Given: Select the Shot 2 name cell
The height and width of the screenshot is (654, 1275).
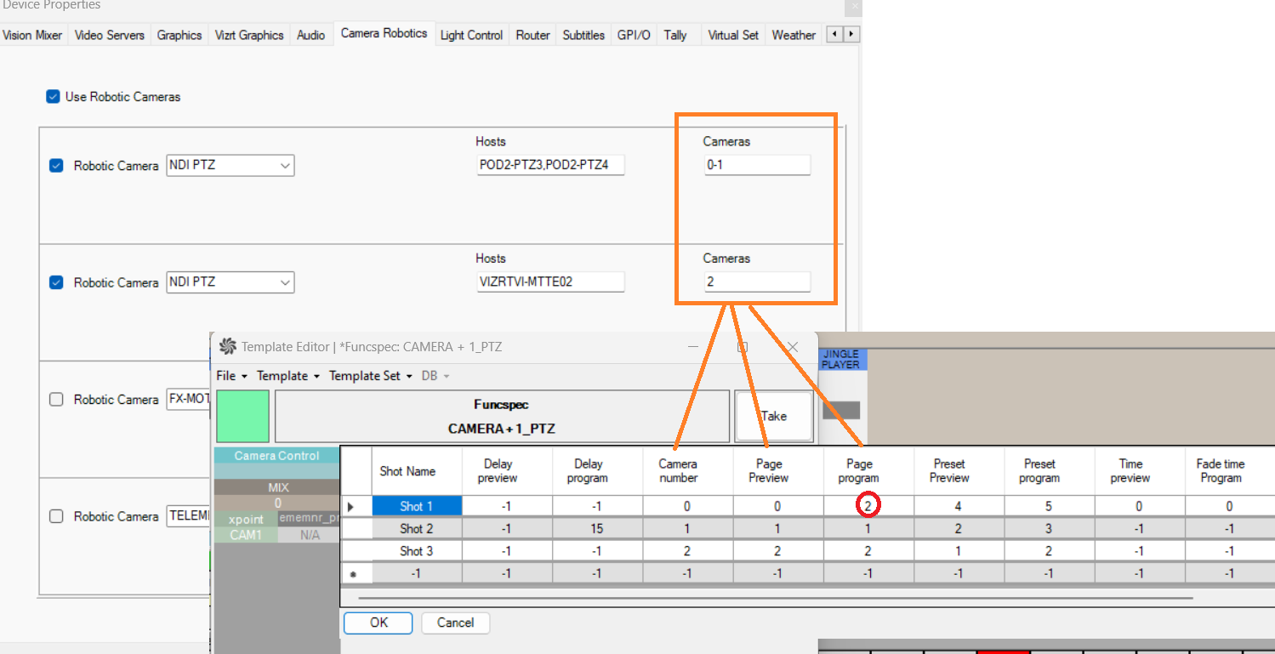Looking at the screenshot, I should point(417,529).
